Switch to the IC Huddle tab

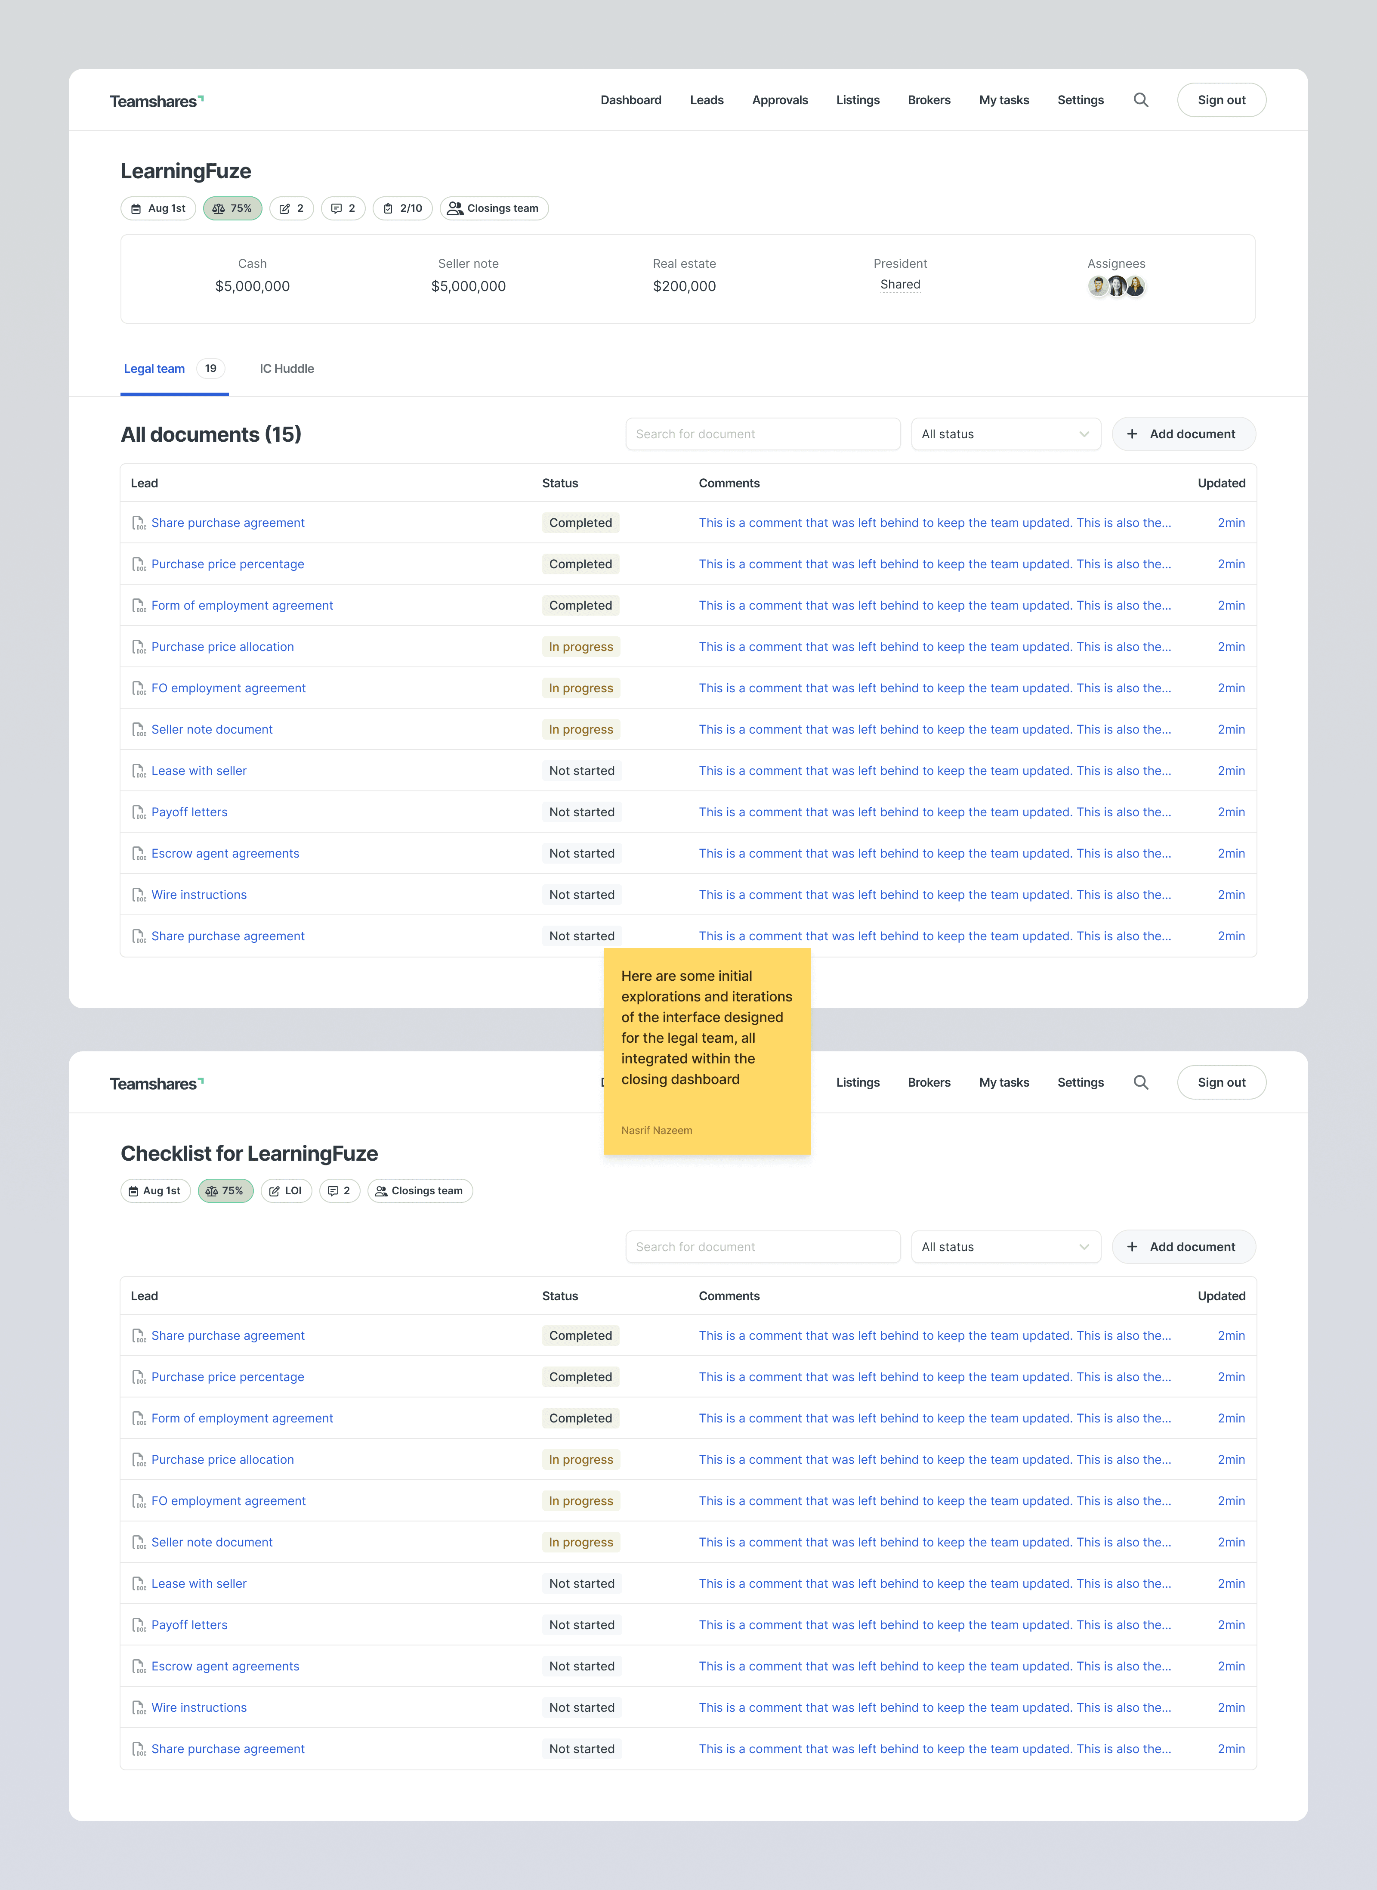coord(287,369)
